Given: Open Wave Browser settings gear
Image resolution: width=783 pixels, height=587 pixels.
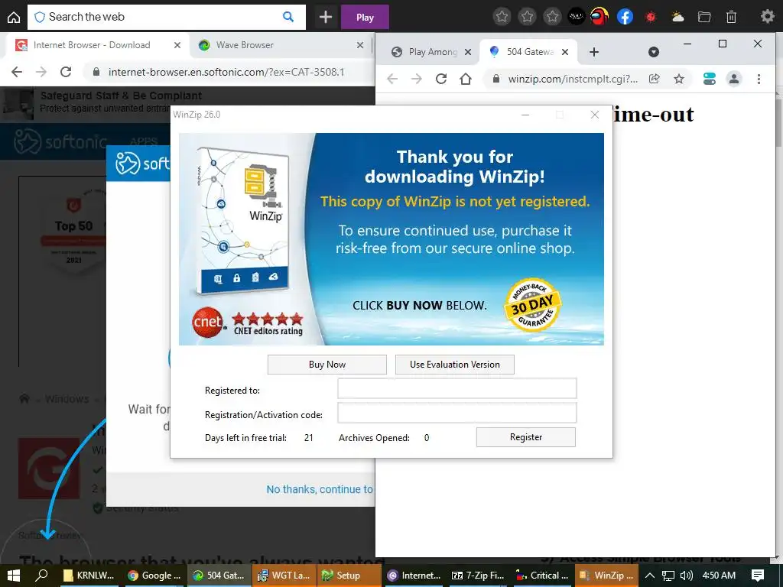Looking at the screenshot, I should [x=767, y=17].
